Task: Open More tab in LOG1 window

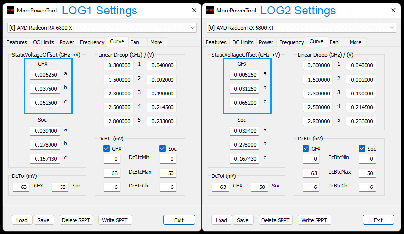Action: 157,42
